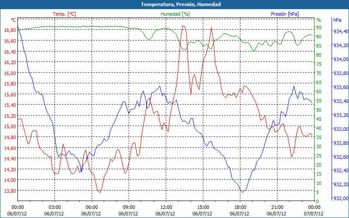Screen dimensions: 349x218
Task: Click time axis label '12:00'
Action: tap(166, 208)
